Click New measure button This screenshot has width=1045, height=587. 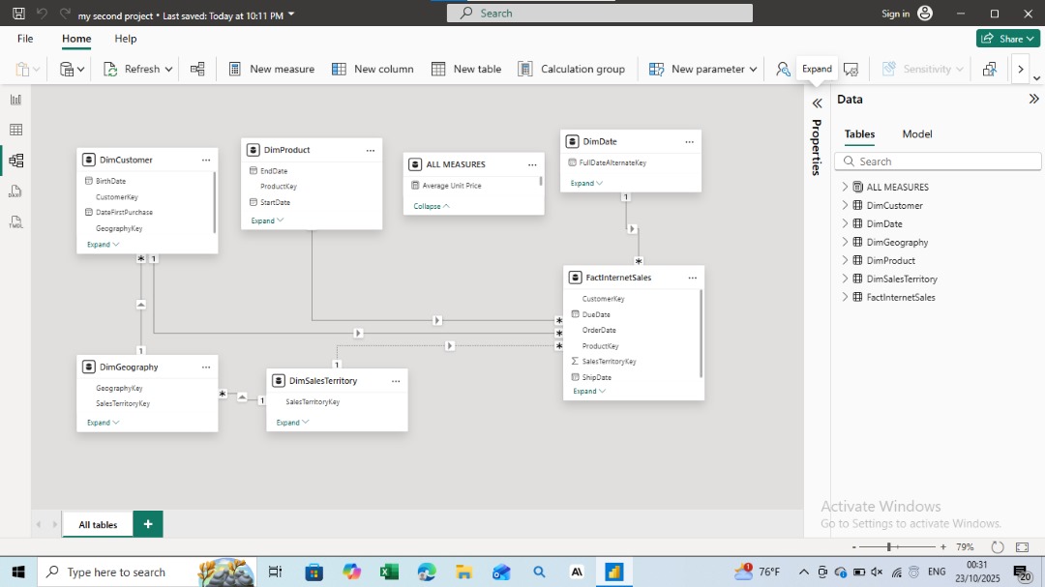271,70
